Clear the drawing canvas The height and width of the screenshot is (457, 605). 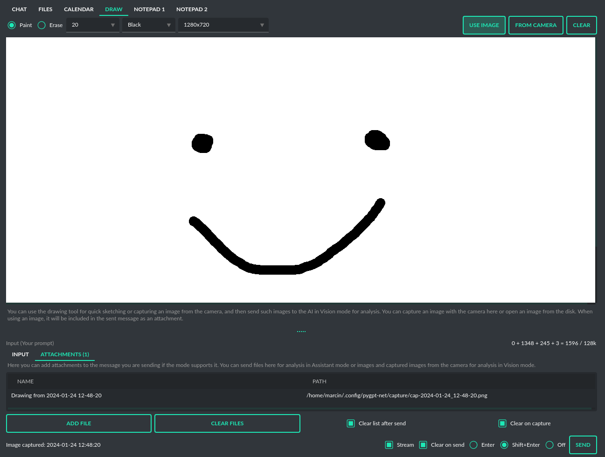point(581,25)
